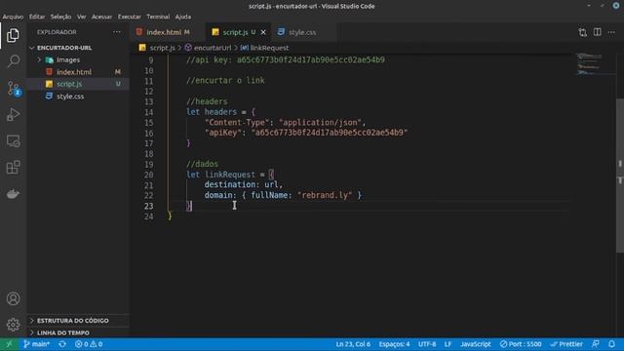
Task: Click the Prettier status item
Action: coord(566,344)
